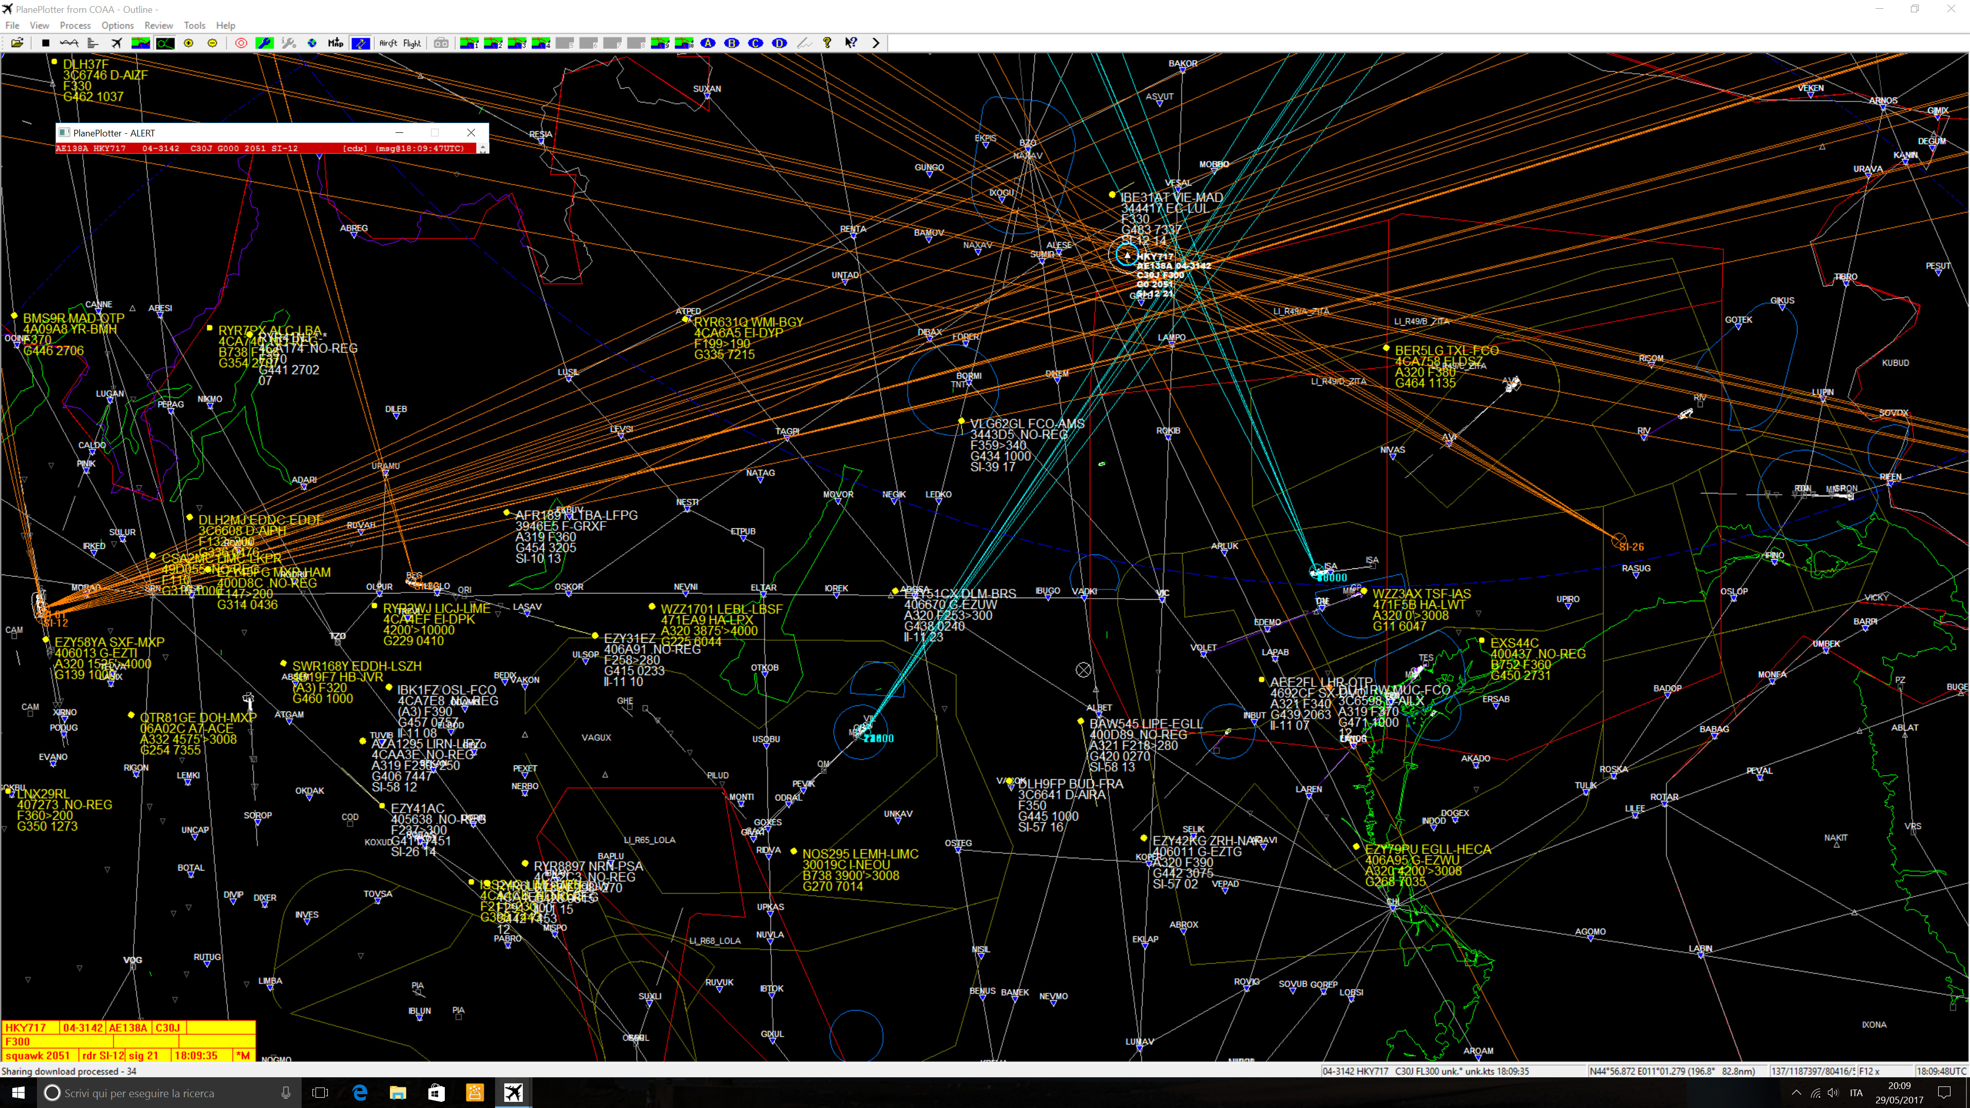Select the red HKY717 alert message row
The image size is (1970, 1108).
(266, 148)
